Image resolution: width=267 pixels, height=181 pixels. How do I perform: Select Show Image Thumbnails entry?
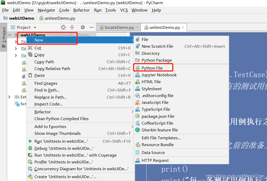click(80, 134)
